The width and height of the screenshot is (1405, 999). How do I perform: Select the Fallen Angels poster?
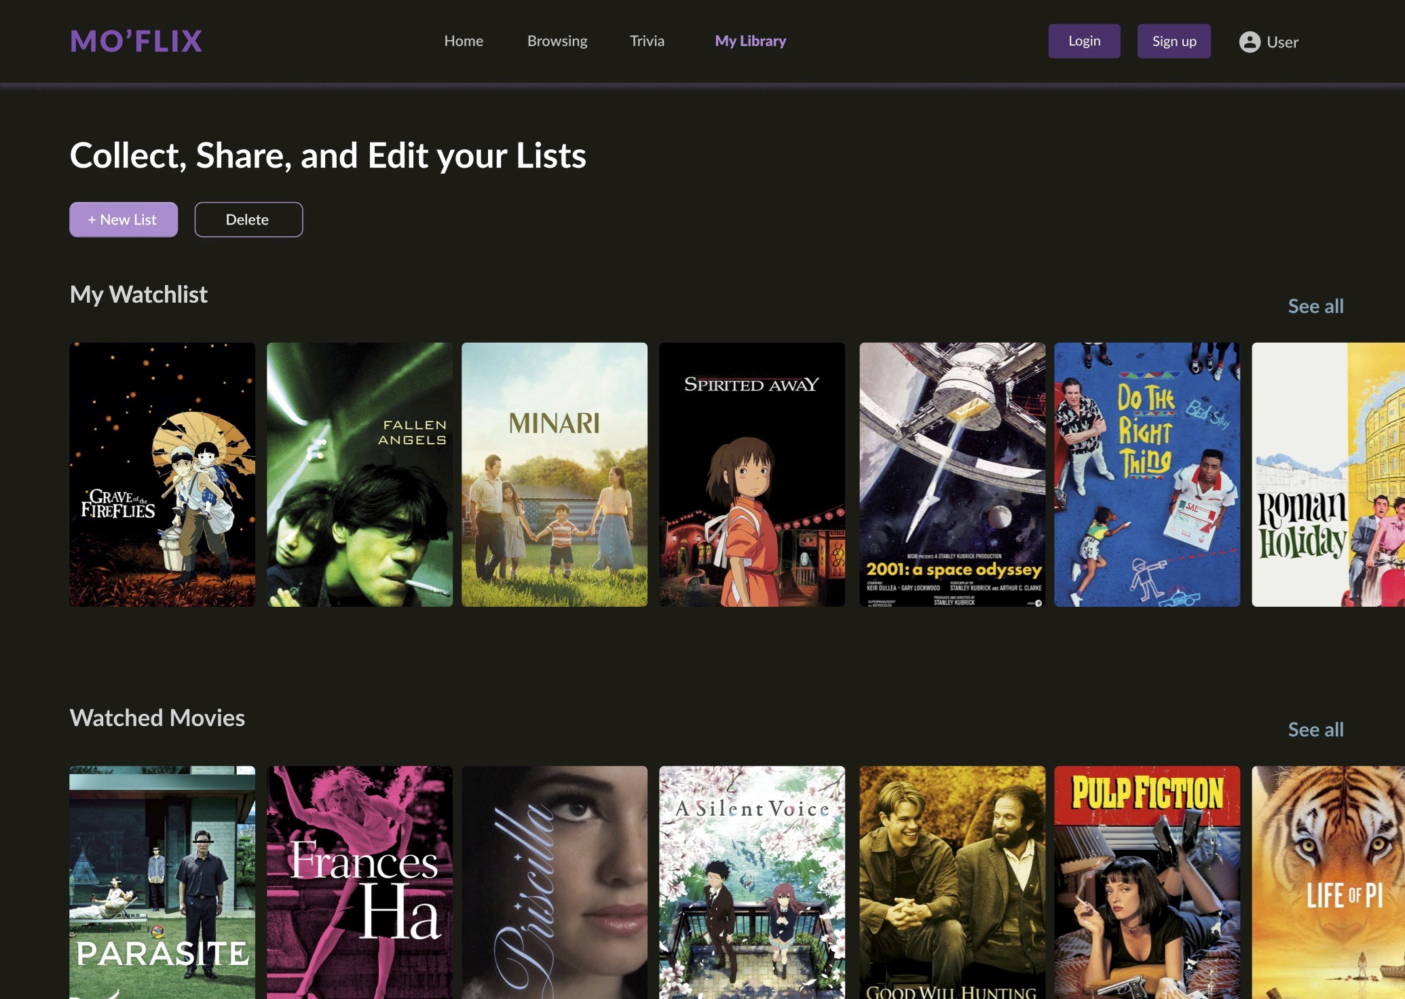359,474
